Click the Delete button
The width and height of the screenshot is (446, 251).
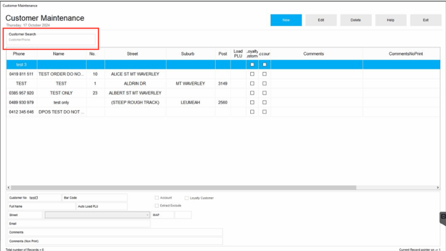355,20
